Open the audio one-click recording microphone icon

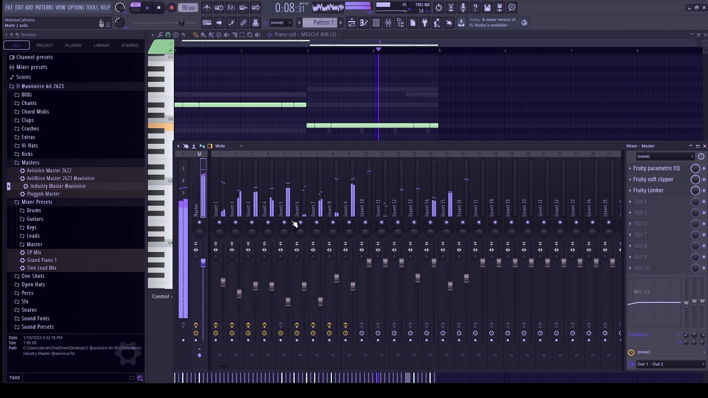point(463,8)
